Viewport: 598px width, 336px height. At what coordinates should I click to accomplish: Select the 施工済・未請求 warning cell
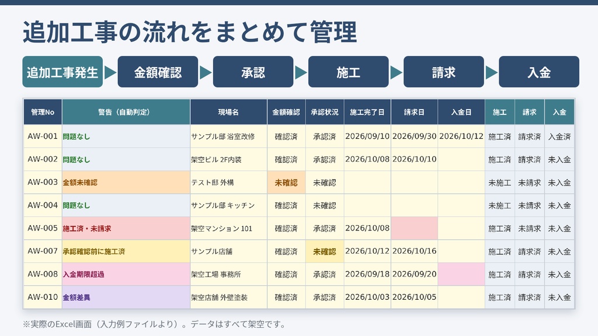[126, 228]
